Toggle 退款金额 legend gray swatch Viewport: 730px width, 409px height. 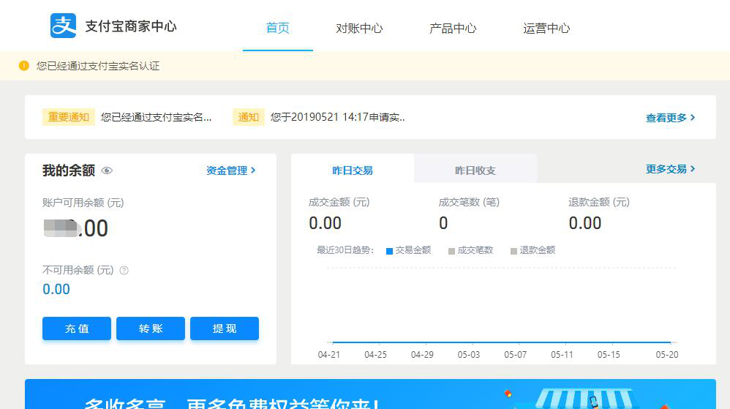[x=513, y=251]
